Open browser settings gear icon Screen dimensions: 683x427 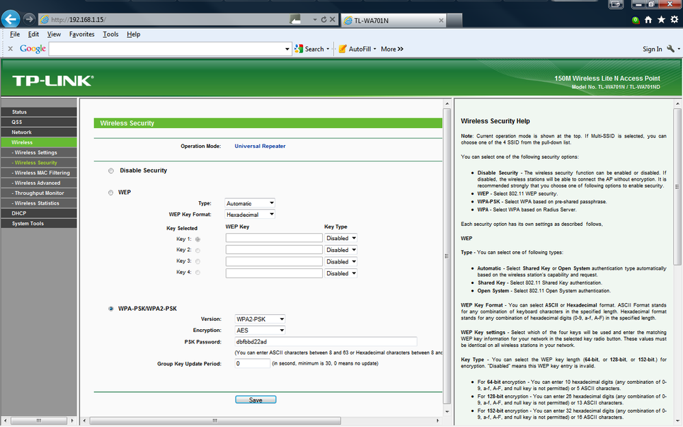click(x=674, y=20)
